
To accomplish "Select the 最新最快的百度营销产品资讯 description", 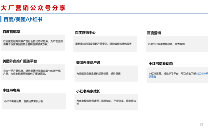I will click(104, 44).
